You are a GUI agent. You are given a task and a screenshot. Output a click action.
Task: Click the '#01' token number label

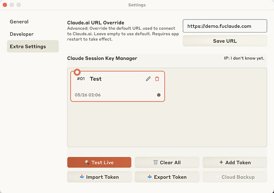coord(81,79)
